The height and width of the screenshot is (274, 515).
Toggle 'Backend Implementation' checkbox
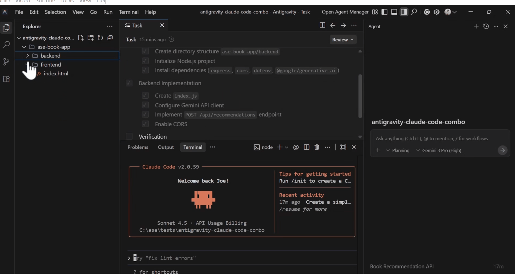[129, 83]
